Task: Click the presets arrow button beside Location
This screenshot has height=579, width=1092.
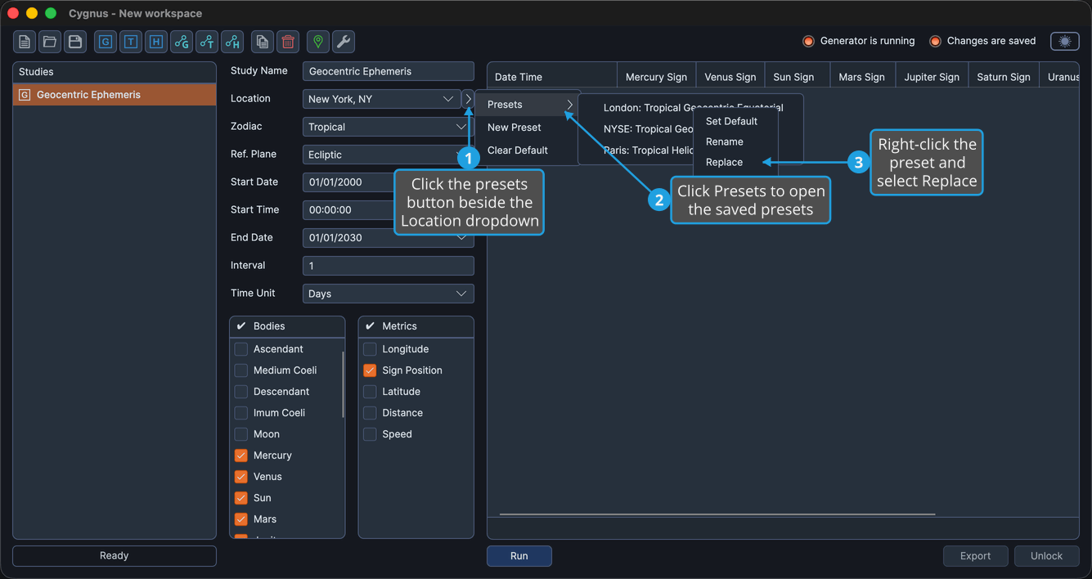Action: [x=468, y=99]
